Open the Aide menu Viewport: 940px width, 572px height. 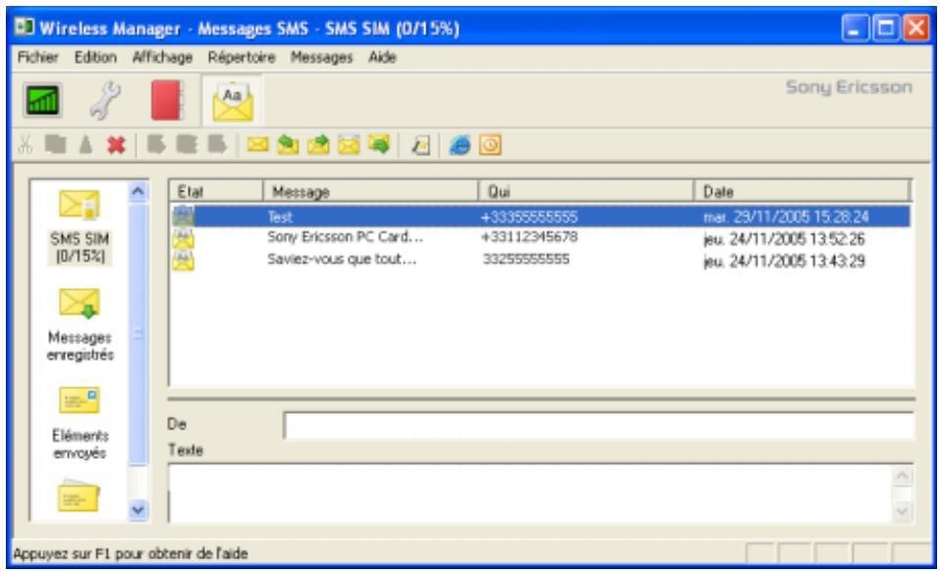coord(382,58)
